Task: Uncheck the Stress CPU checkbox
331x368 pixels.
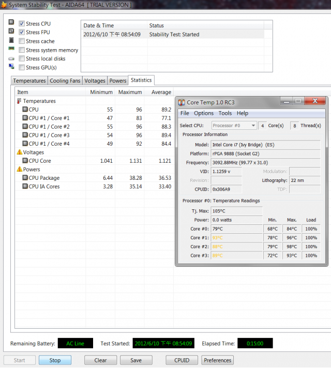Action: pyautogui.click(x=22, y=23)
